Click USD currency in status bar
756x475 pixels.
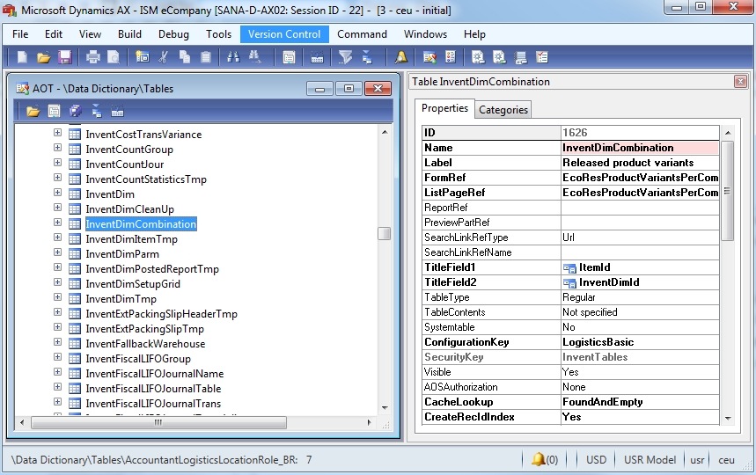click(x=596, y=459)
